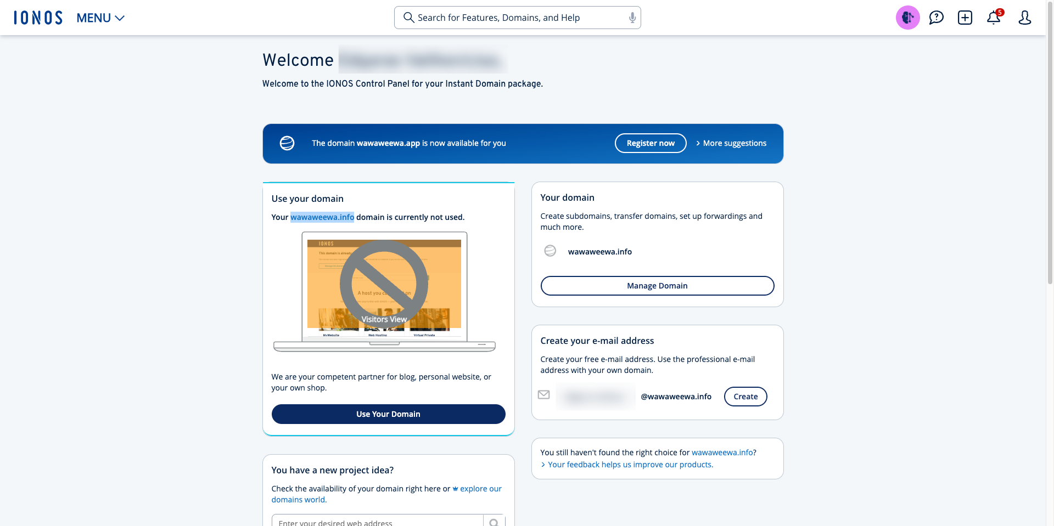Click the wawaweewa.info link in Use your domain
The height and width of the screenshot is (526, 1054).
point(322,217)
